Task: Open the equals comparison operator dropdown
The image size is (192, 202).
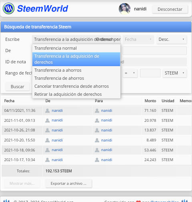Action: click(130, 73)
